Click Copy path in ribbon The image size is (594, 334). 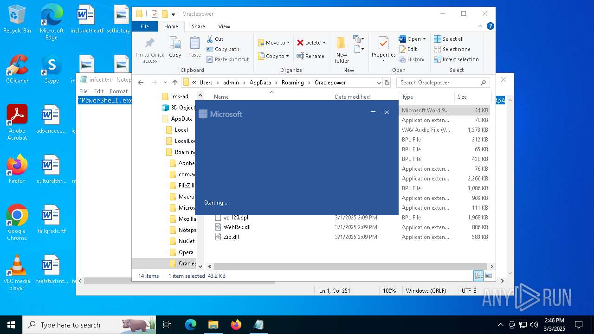pyautogui.click(x=223, y=49)
